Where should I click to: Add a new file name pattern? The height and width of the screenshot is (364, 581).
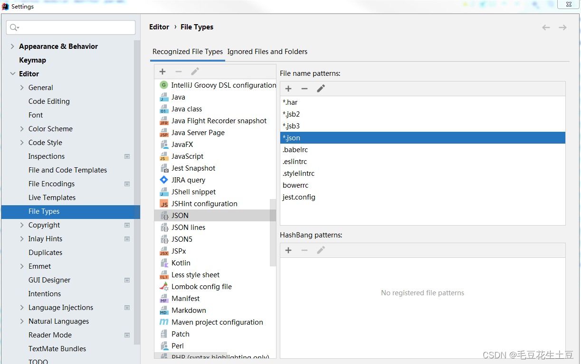(x=288, y=88)
